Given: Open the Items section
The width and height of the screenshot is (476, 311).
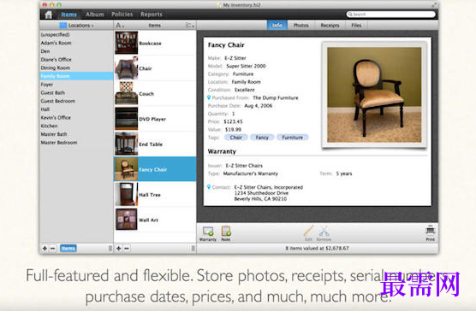Looking at the screenshot, I should [68, 15].
